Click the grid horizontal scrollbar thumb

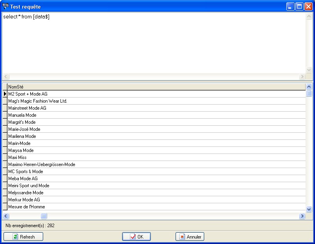(x=44, y=216)
